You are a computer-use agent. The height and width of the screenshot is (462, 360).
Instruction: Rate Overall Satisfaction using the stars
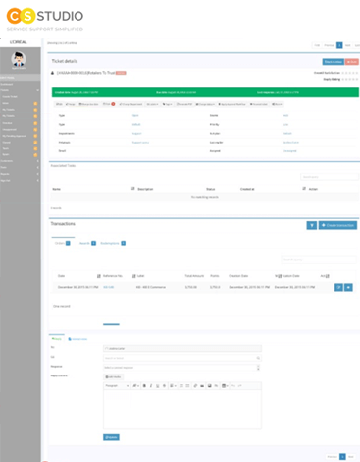click(x=350, y=73)
